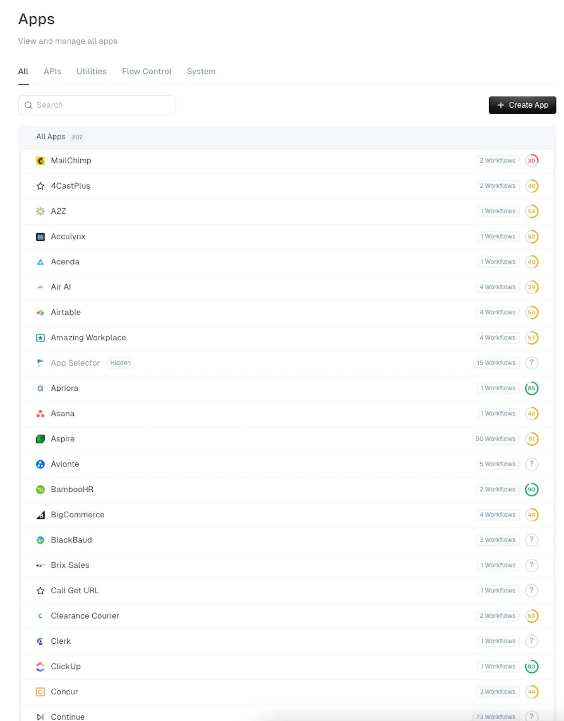Open the Acculynx app name
Screen dimensions: 564x721
tap(68, 236)
